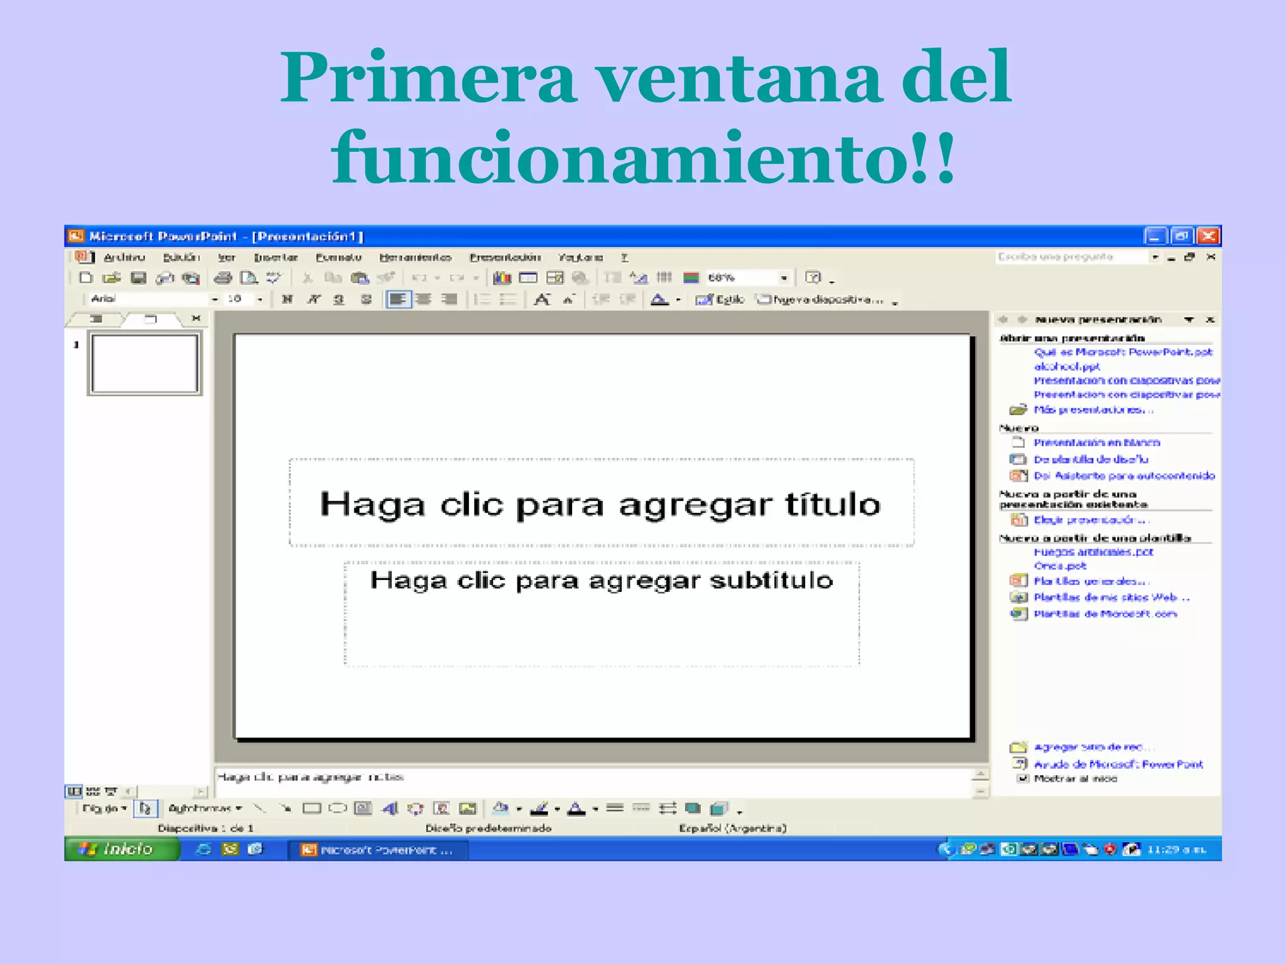Insert WordArt from drawing toolbar
Image resolution: width=1286 pixels, height=964 pixels.
tap(389, 808)
